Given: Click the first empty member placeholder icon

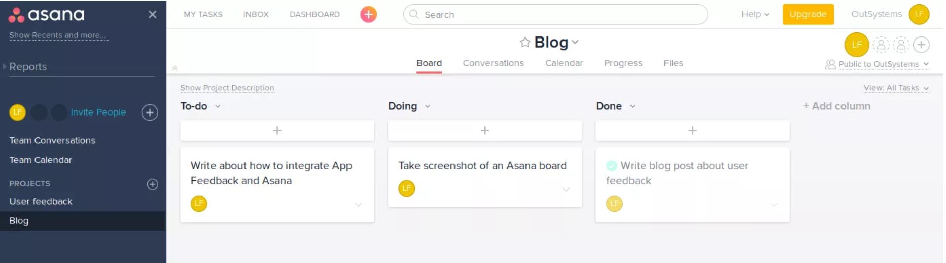Looking at the screenshot, I should 881,45.
